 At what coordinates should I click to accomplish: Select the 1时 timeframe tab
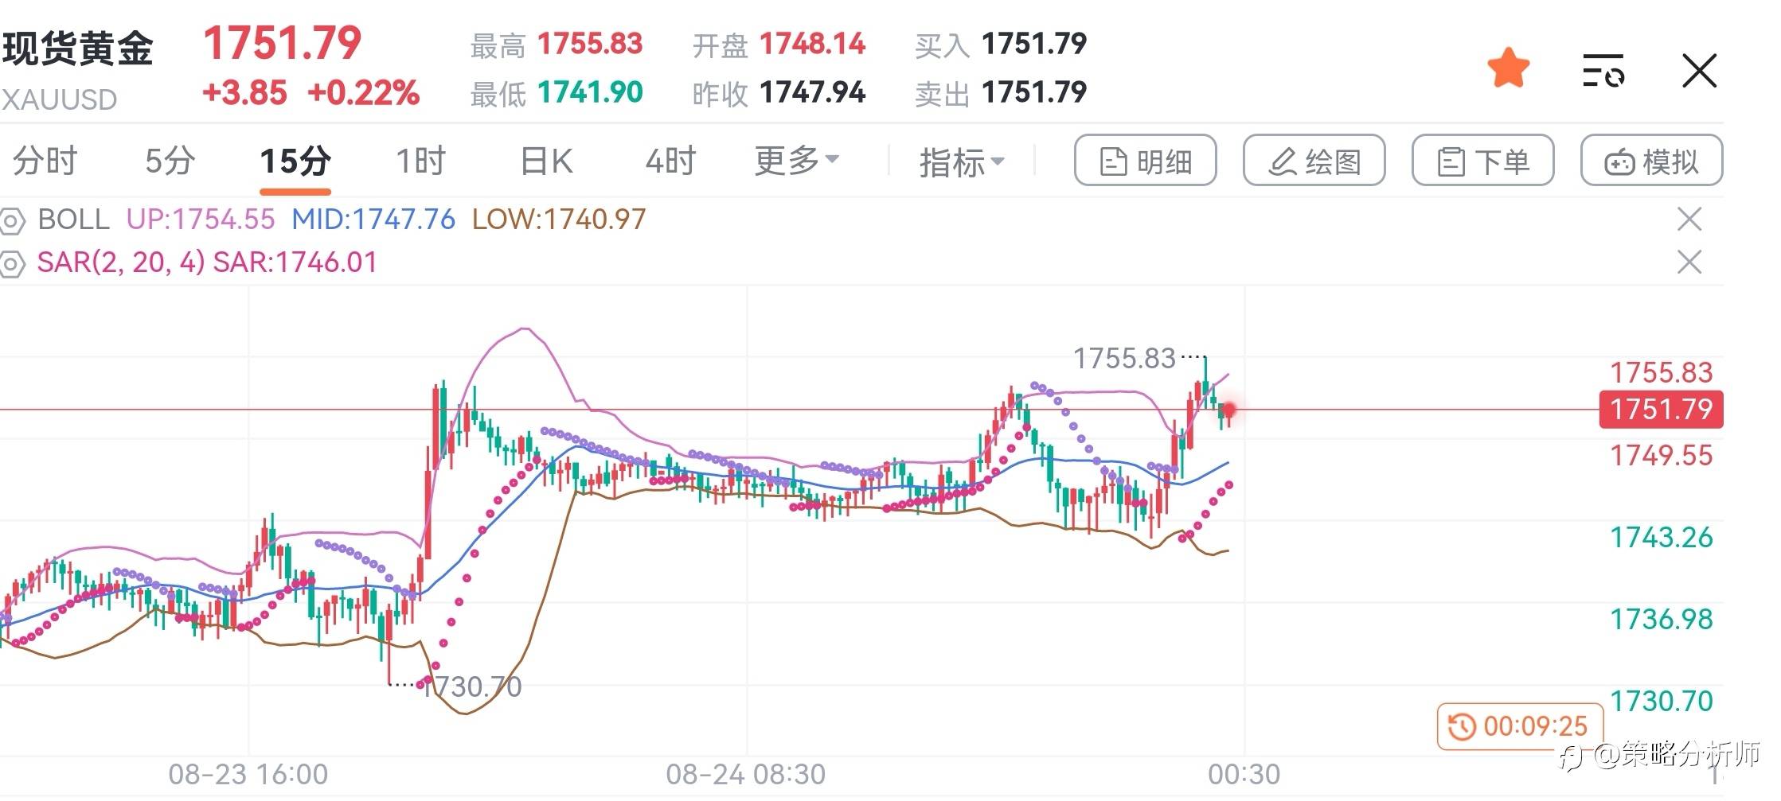[x=420, y=161]
